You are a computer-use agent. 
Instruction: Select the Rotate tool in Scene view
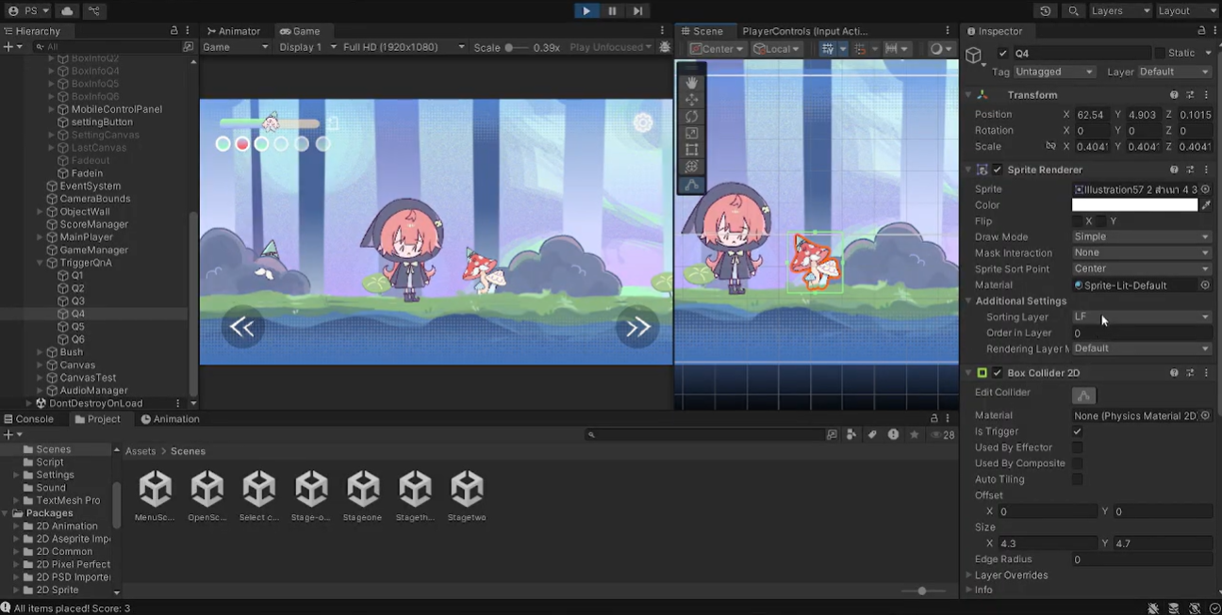tap(692, 117)
